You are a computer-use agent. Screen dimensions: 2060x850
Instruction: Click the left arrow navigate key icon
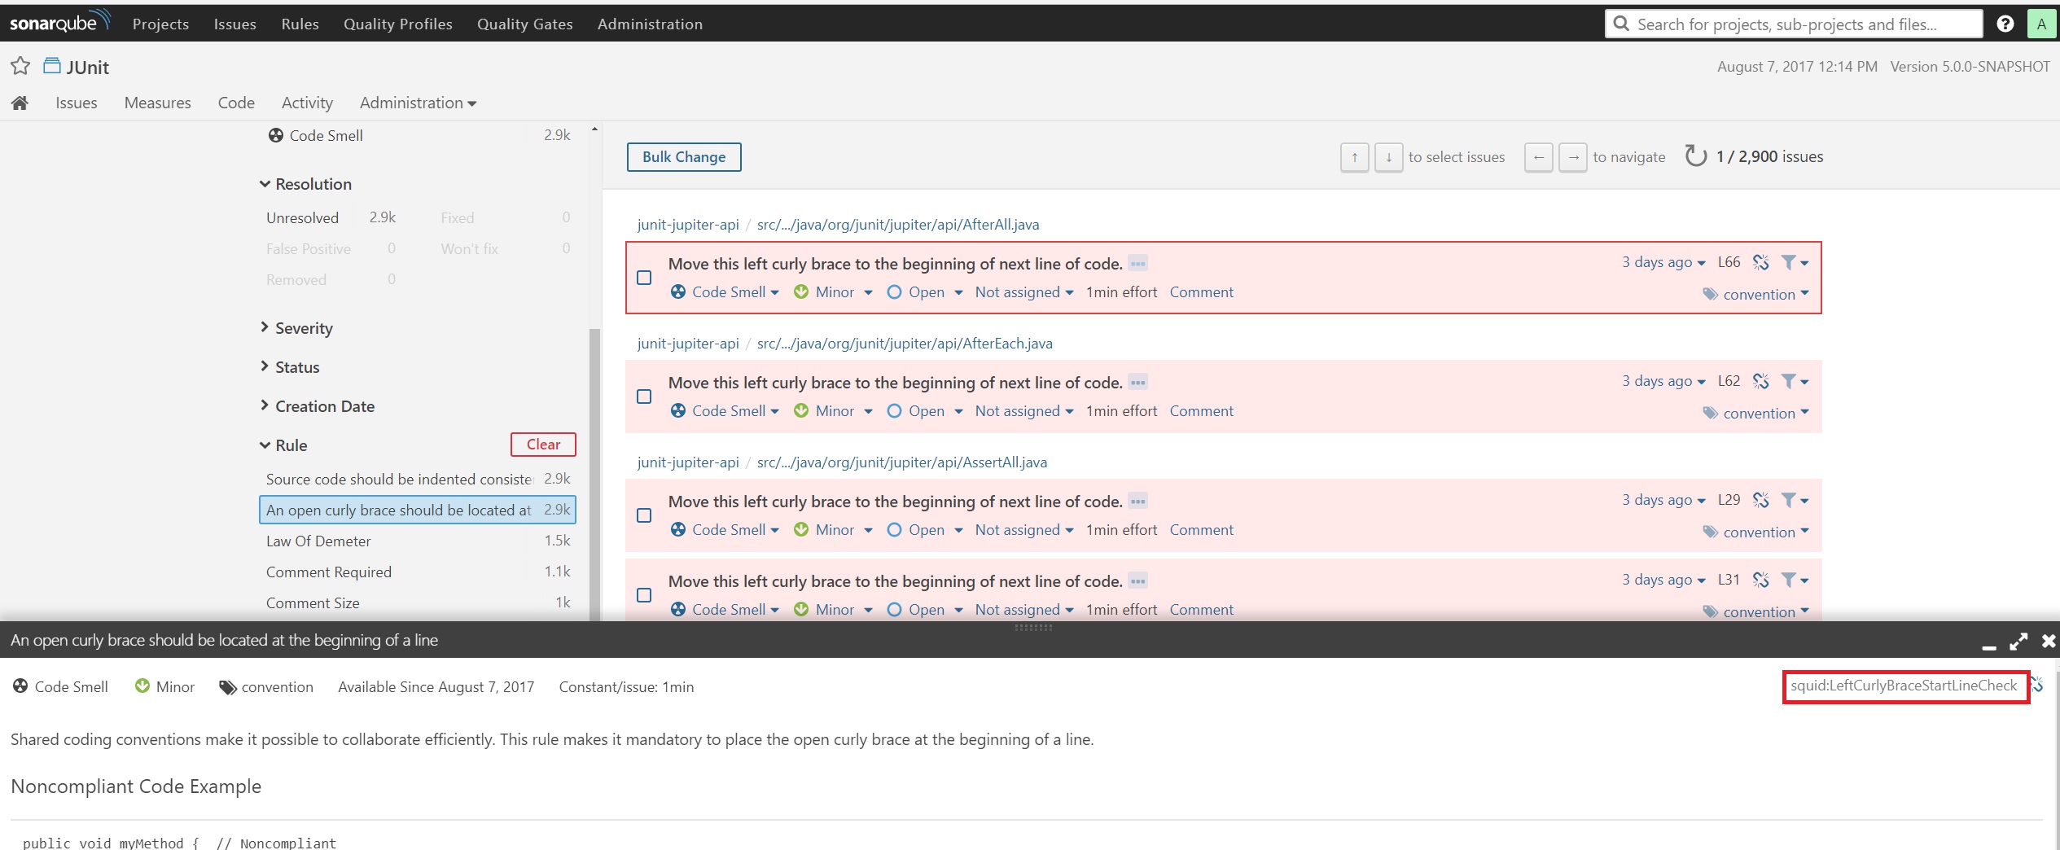coord(1538,157)
